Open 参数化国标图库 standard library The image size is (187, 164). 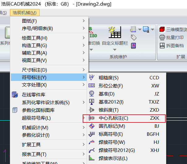point(38,110)
